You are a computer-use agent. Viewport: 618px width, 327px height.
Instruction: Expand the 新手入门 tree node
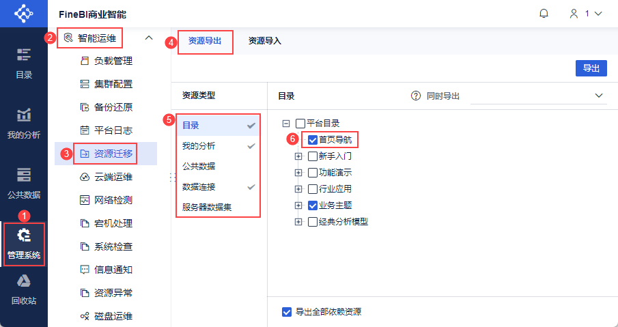tap(298, 156)
